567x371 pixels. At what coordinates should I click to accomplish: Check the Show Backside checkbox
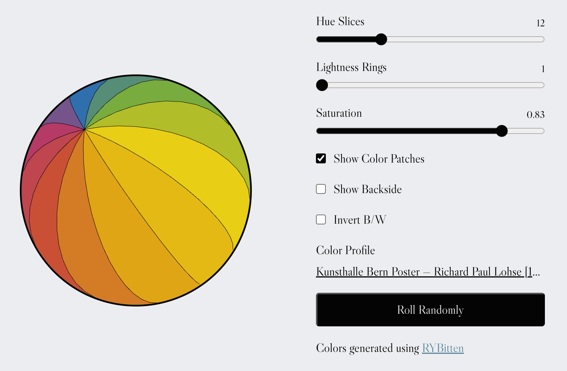(321, 189)
